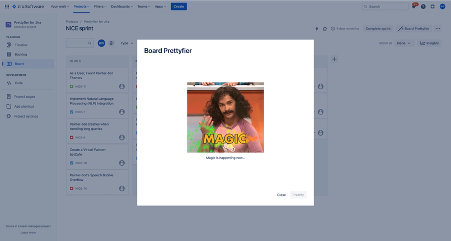The image size is (451, 241).
Task: Open the Dashboards menu
Action: (x=121, y=6)
